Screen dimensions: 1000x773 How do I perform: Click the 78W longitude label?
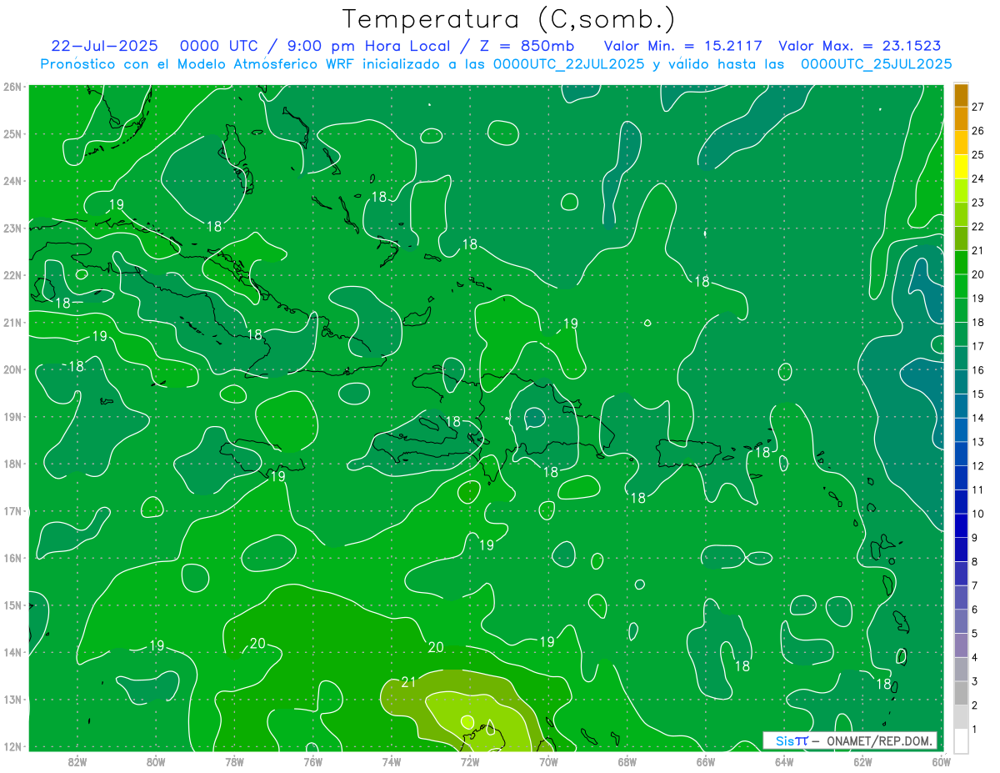point(234,761)
